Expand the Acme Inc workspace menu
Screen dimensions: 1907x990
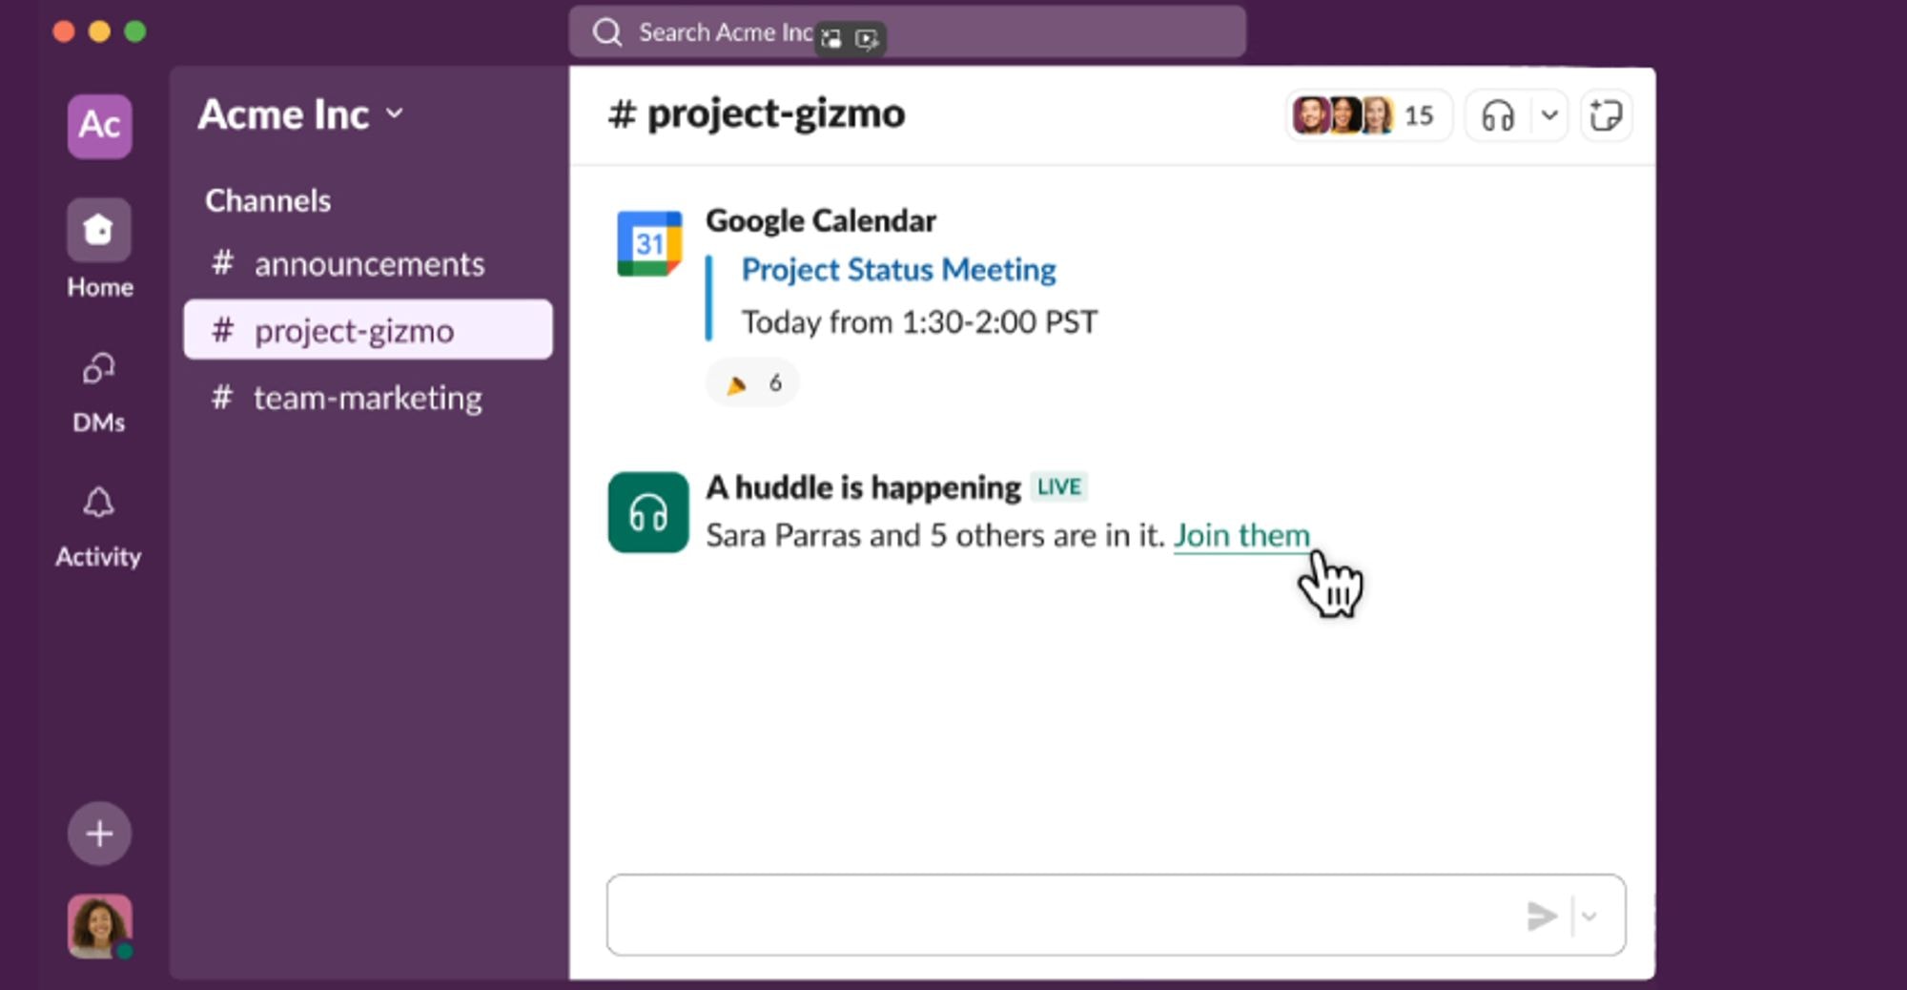pos(300,115)
